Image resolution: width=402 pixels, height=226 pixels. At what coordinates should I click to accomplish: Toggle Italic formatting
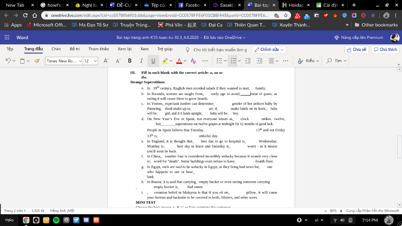pos(141,61)
